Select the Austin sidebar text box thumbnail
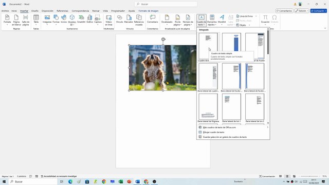This screenshot has height=185, width=329. pos(255,46)
